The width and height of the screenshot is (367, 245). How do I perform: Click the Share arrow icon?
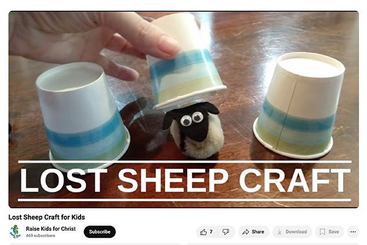tap(245, 232)
